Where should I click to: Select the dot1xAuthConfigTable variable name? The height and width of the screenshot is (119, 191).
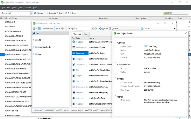[99, 87]
